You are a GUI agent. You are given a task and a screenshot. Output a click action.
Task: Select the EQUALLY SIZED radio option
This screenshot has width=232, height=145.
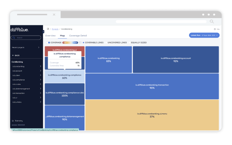(x=130, y=43)
